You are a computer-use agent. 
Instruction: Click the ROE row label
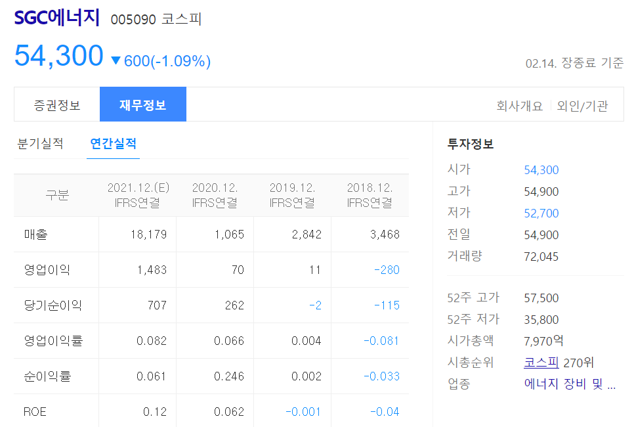click(35, 412)
